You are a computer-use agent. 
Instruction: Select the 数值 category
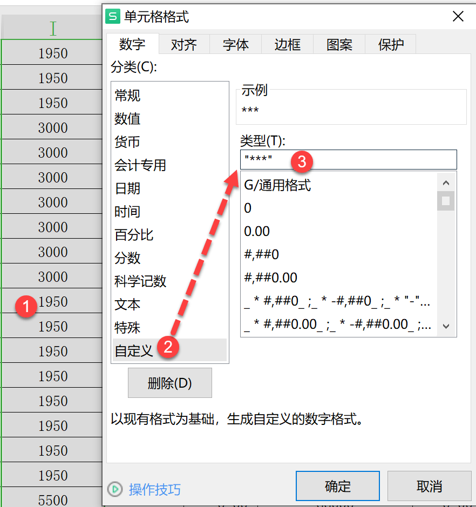point(169,119)
